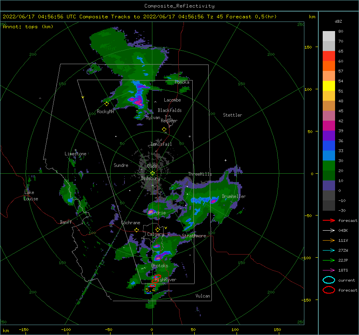
Task: Click the Drumheller city label
Action: pyautogui.click(x=234, y=196)
